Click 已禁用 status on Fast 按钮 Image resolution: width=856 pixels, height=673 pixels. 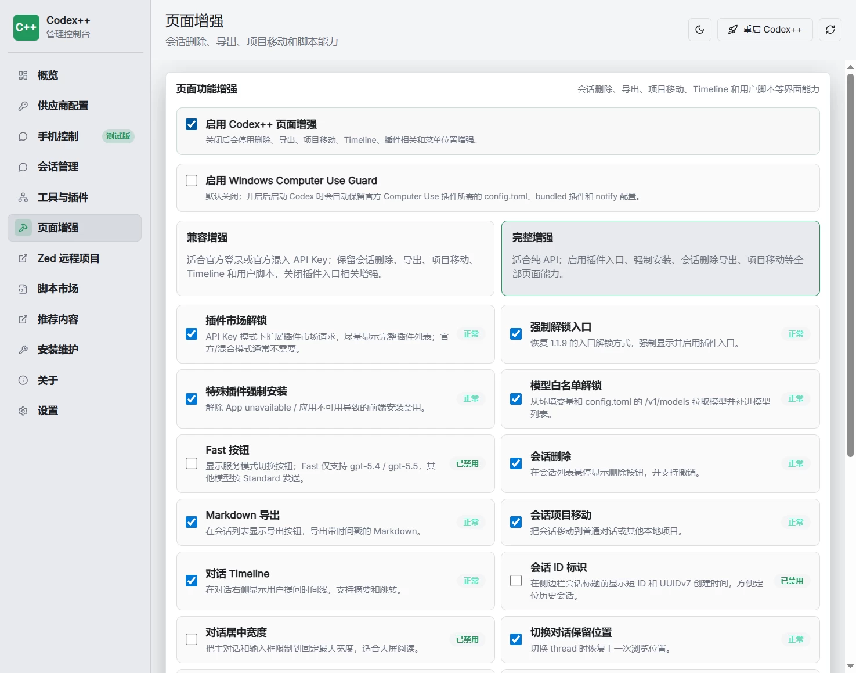click(467, 463)
